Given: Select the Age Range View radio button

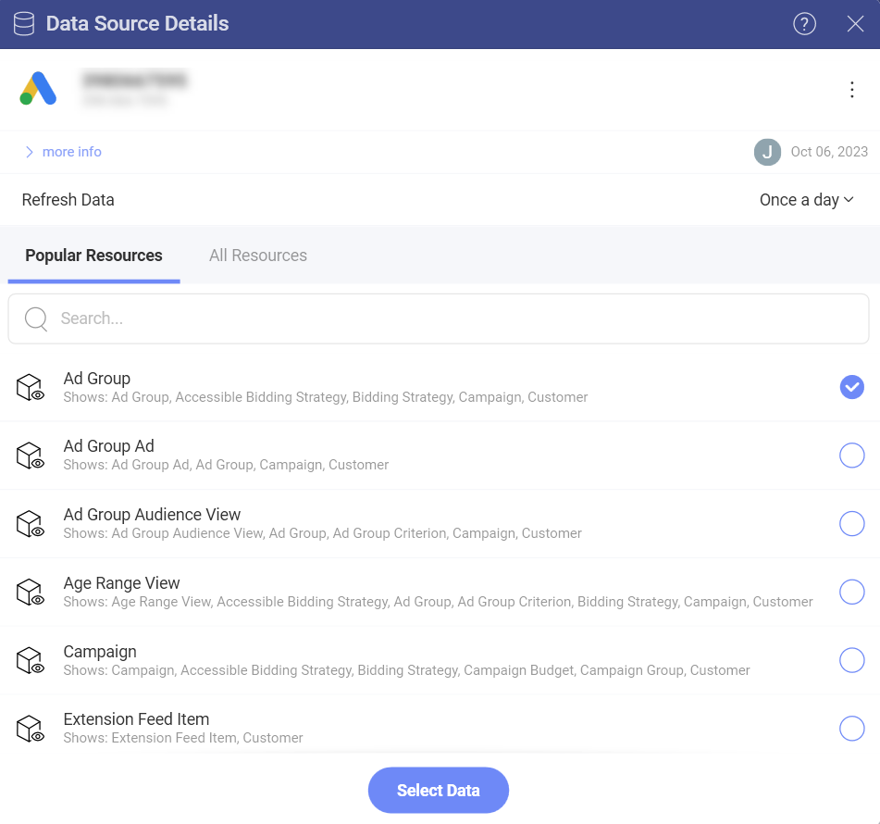Looking at the screenshot, I should [x=851, y=592].
